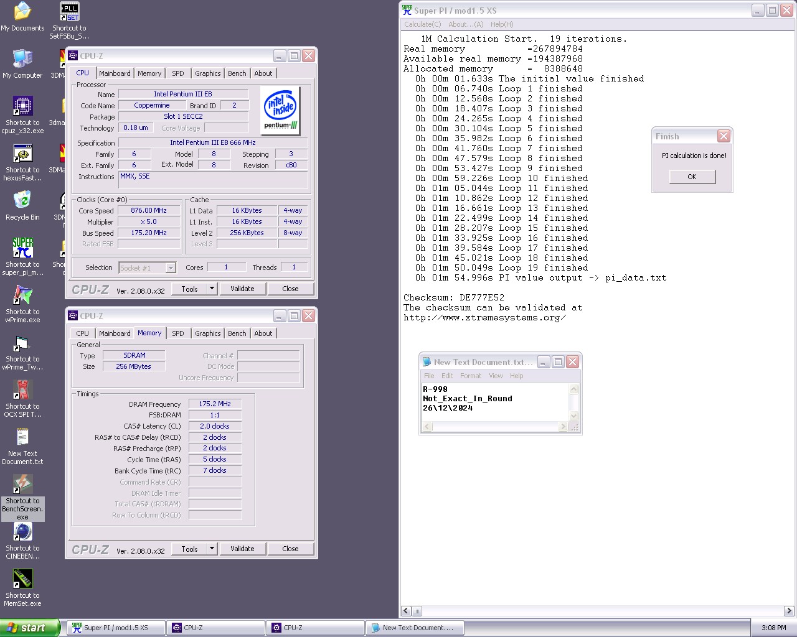Open the Windows Start button

(x=30, y=628)
